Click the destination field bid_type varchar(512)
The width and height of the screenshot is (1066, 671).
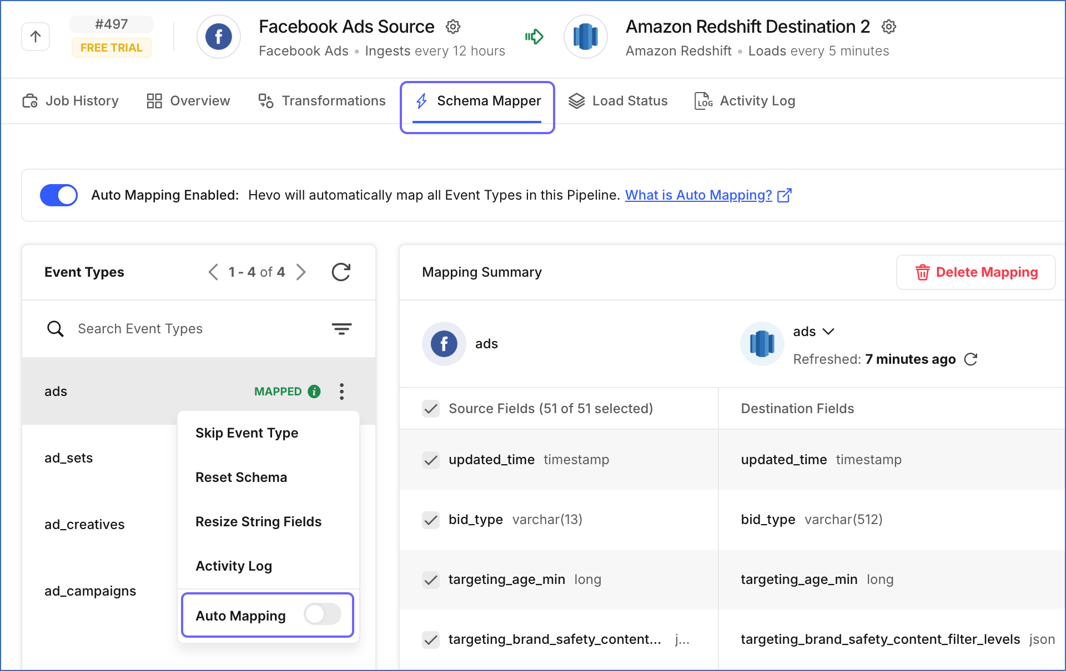(x=812, y=520)
